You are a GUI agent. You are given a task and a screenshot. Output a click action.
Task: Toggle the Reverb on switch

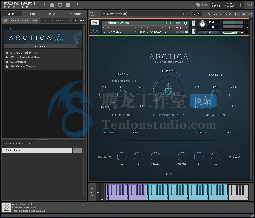110,157
